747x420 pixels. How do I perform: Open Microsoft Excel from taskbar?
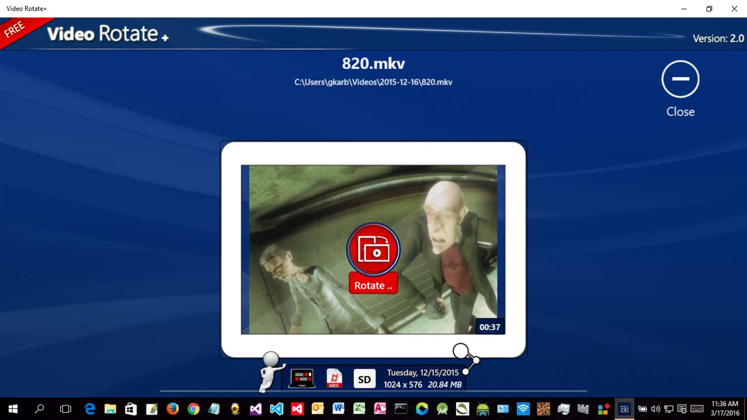[x=359, y=409]
